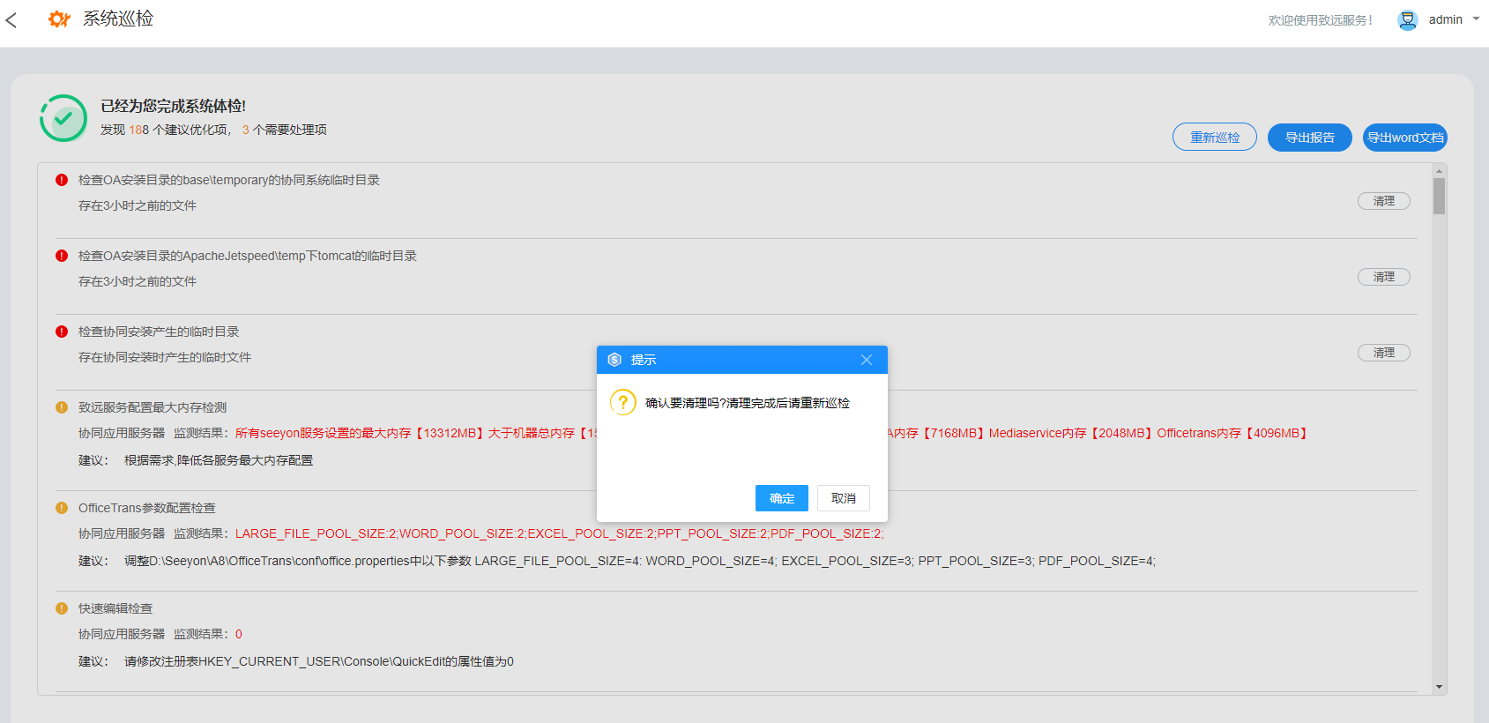The width and height of the screenshot is (1489, 723).
Task: Click the 重新巡检 button
Action: (x=1215, y=137)
